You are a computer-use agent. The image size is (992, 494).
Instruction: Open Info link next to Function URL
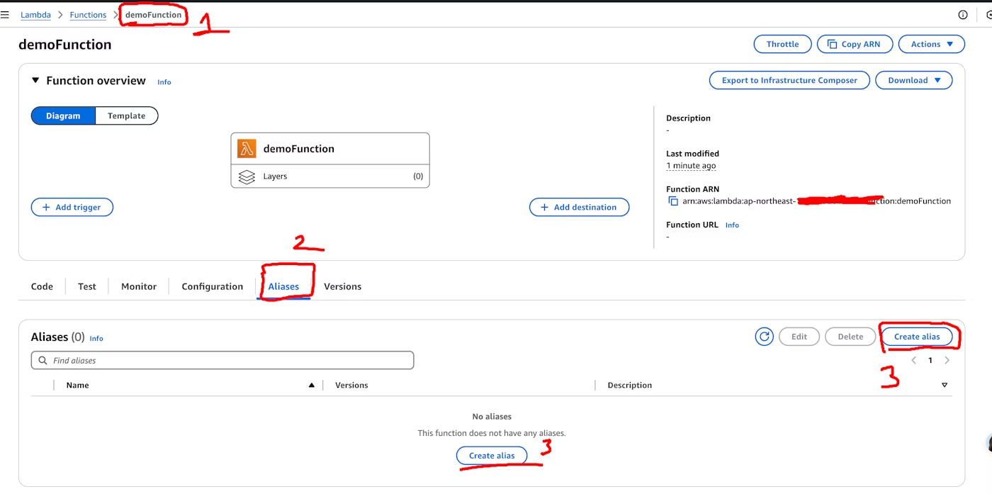point(732,225)
